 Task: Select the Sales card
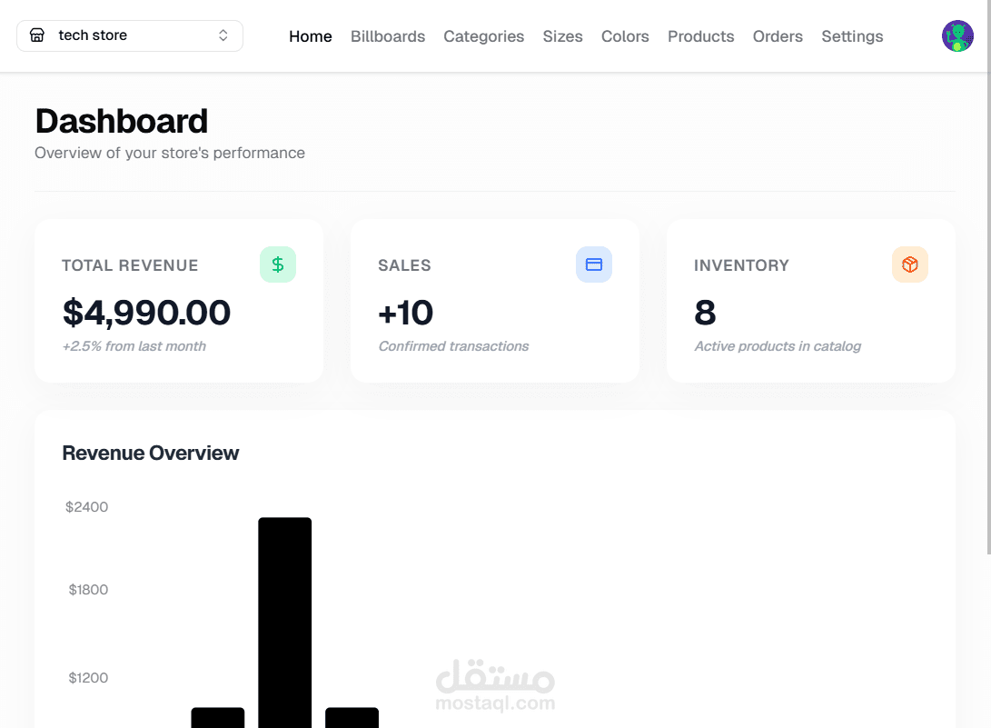[x=494, y=300]
